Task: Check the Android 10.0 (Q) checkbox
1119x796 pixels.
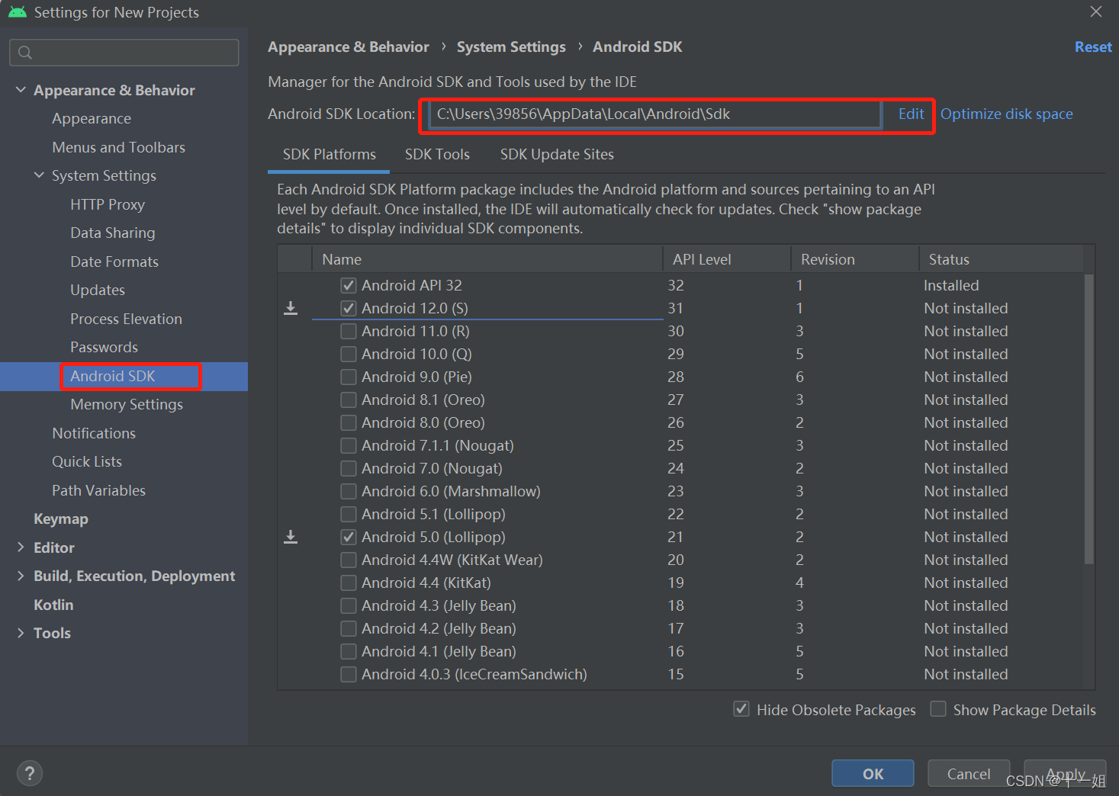Action: (x=349, y=354)
